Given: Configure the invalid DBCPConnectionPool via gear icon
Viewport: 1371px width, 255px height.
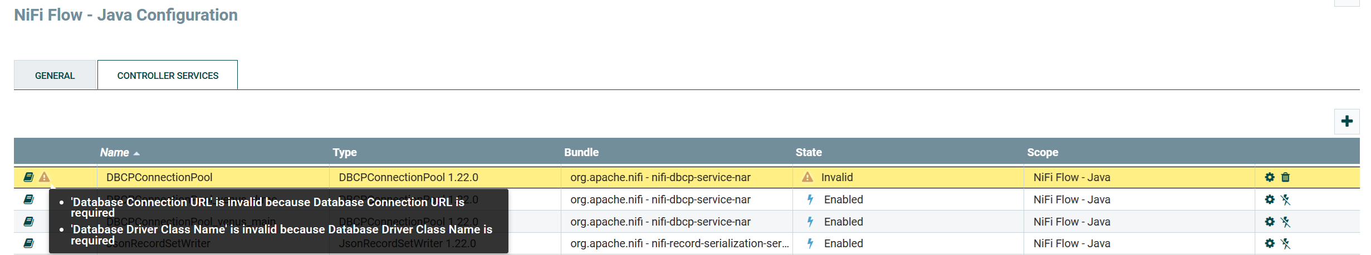Looking at the screenshot, I should (x=1270, y=177).
